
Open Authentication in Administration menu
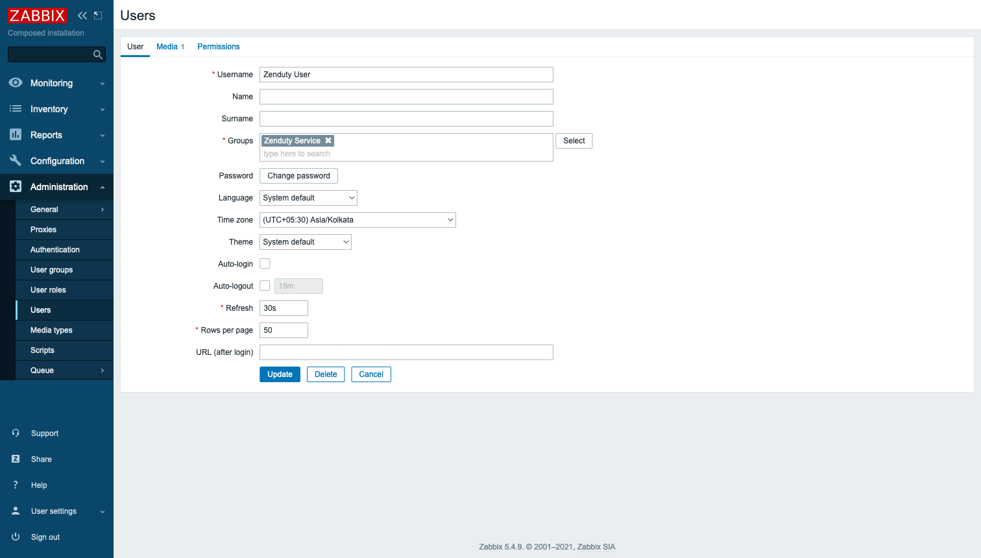(x=64, y=250)
